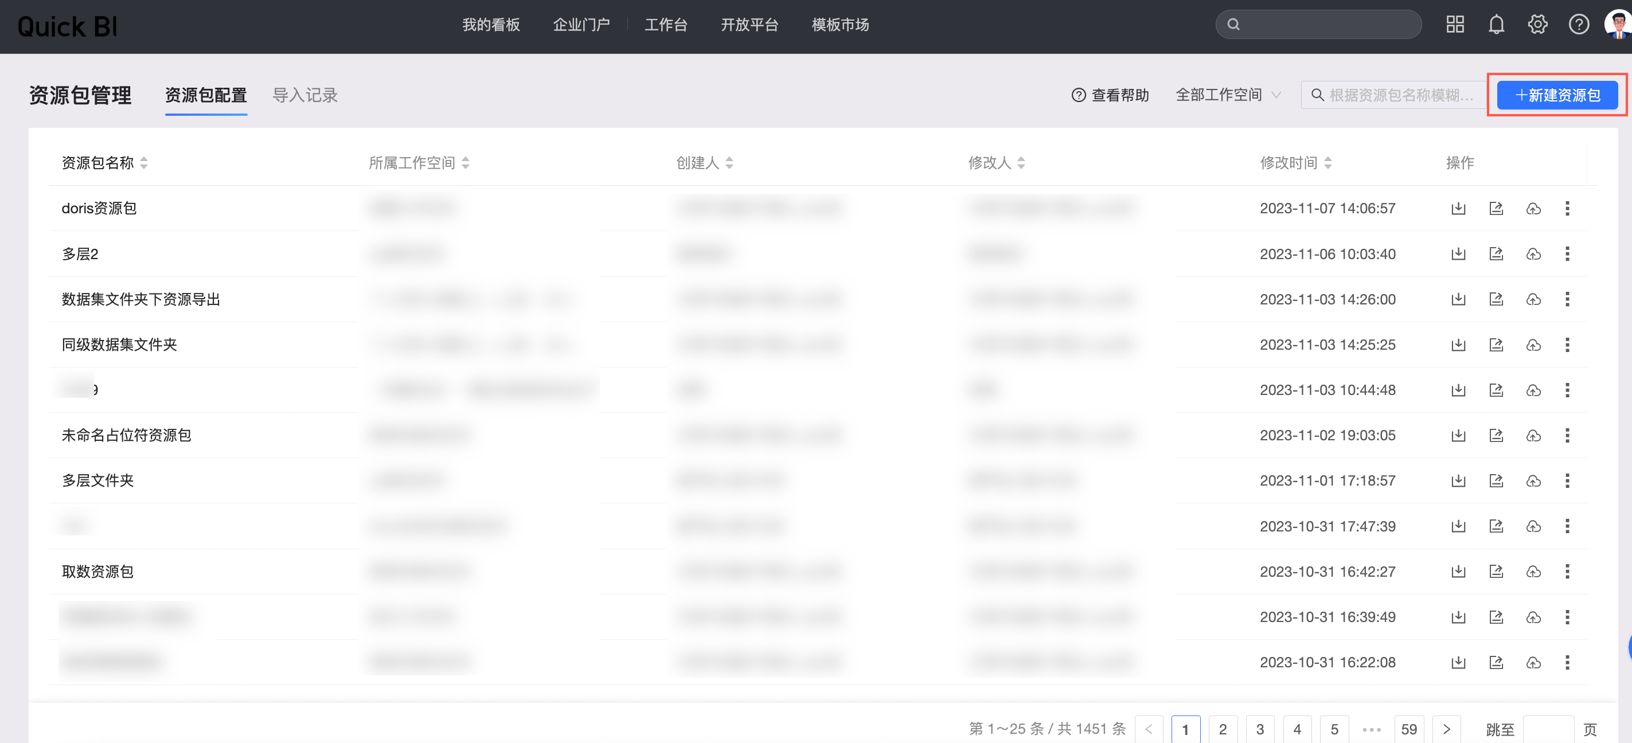Image resolution: width=1632 pixels, height=743 pixels.
Task: Switch to 导入记录 tab
Action: [x=304, y=95]
